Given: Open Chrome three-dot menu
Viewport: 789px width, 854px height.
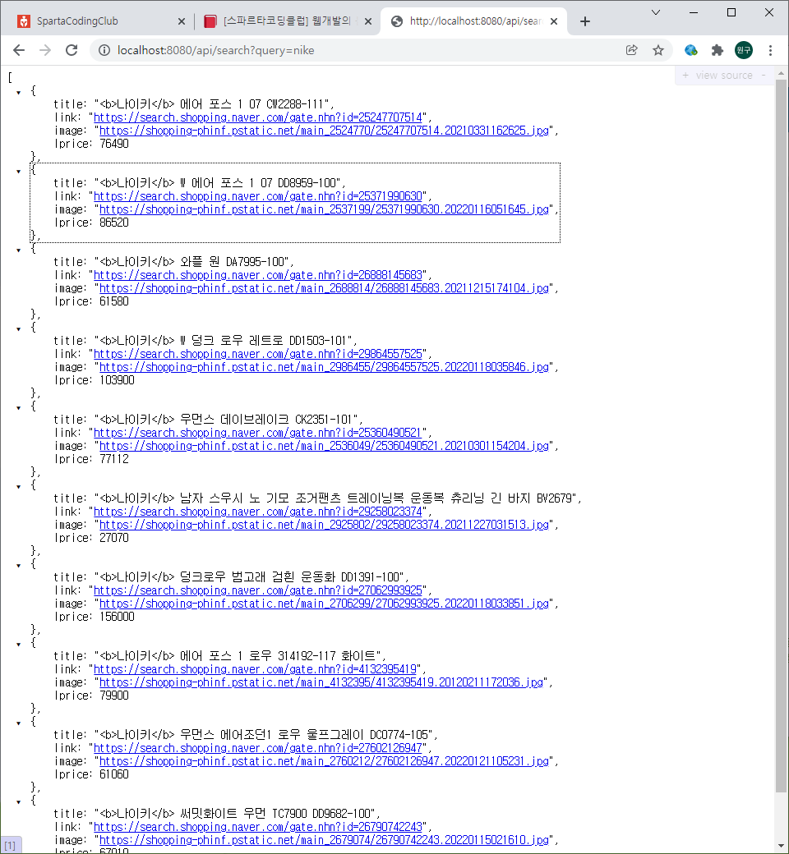Looking at the screenshot, I should coord(770,50).
